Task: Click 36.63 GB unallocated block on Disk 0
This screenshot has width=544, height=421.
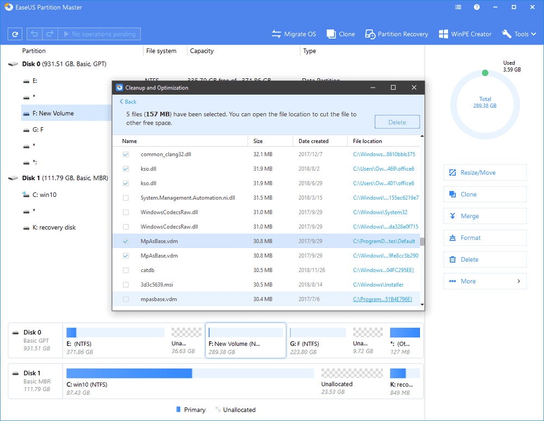Action: pos(186,341)
